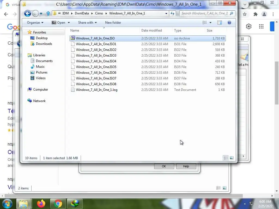Go up one folder level arrow
The width and height of the screenshot is (279, 209).
click(x=48, y=13)
